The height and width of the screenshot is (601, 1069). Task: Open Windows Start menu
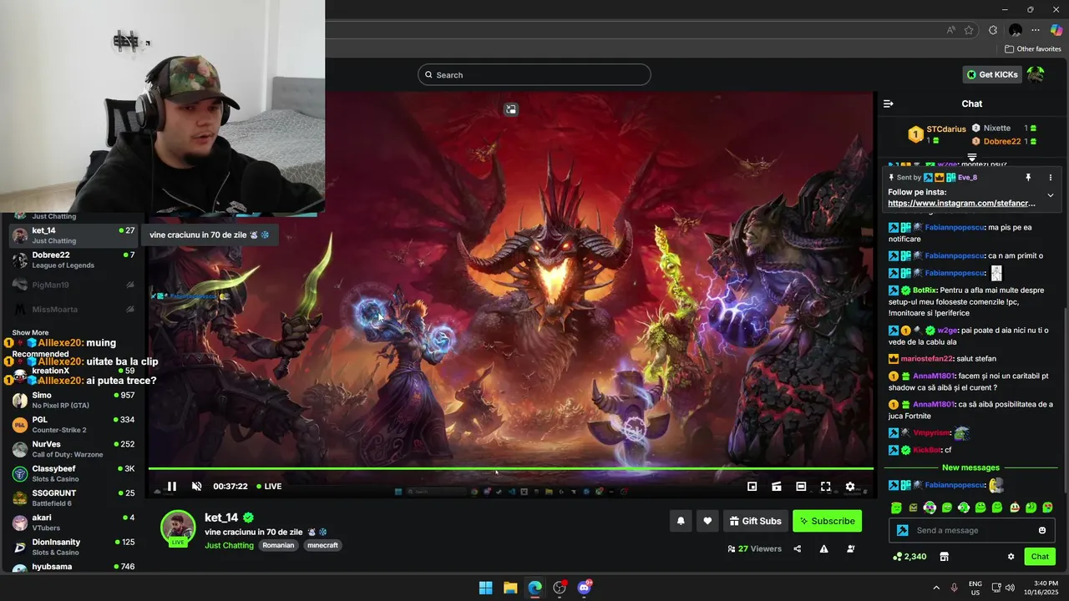[485, 588]
